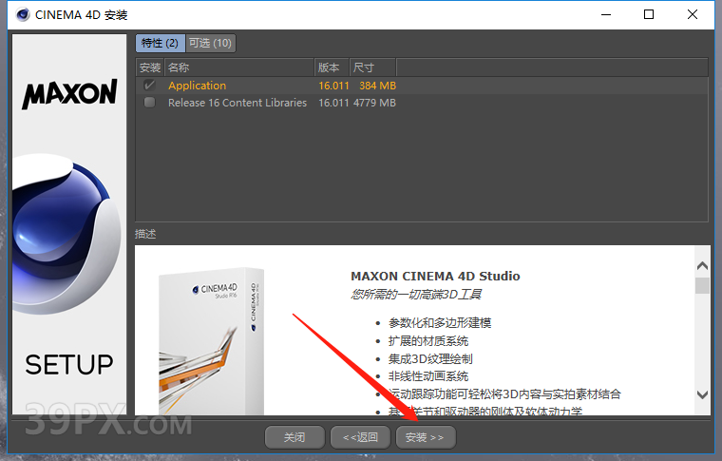Maximize the installer window
The height and width of the screenshot is (461, 722).
click(649, 15)
